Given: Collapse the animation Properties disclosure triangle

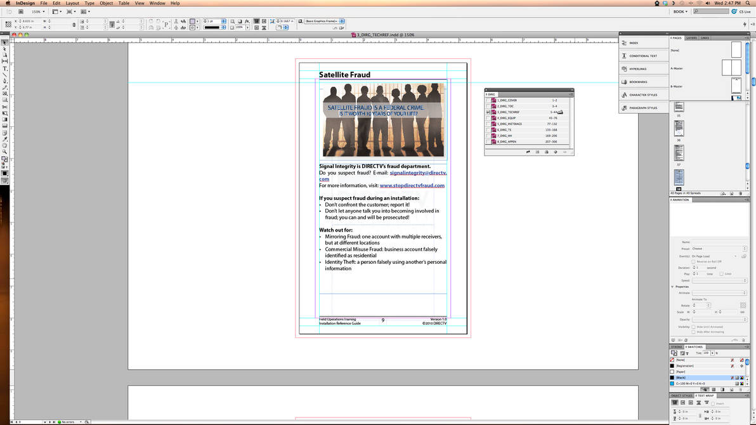Looking at the screenshot, I should [x=672, y=287].
